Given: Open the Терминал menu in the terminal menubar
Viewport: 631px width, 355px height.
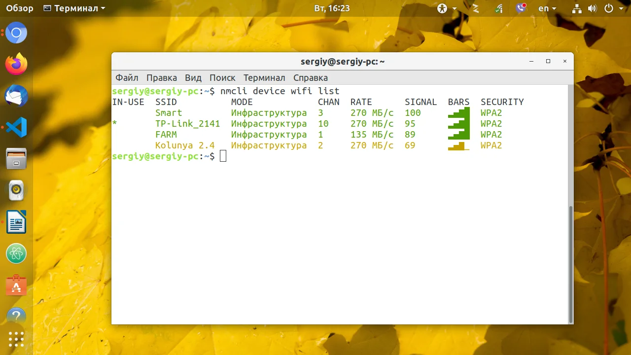Looking at the screenshot, I should tap(264, 78).
